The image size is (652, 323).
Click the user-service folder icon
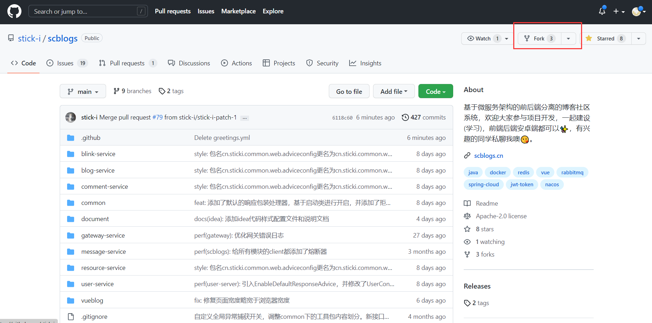point(71,284)
